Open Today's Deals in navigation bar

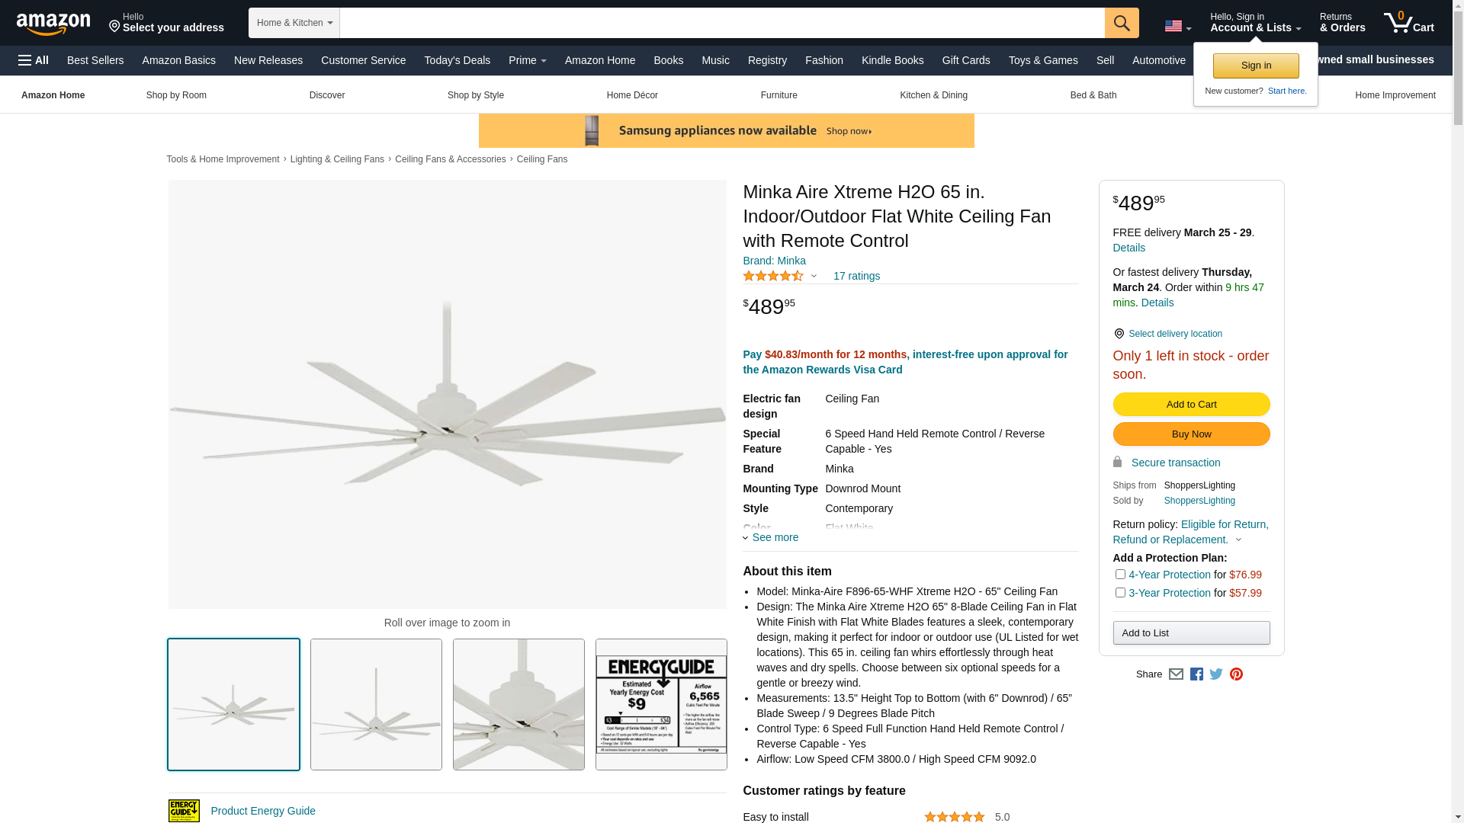[457, 60]
